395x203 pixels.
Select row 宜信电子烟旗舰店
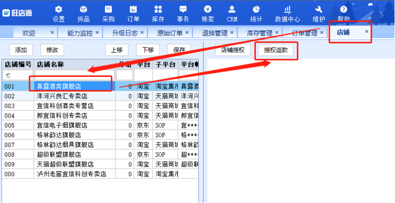(x=100, y=125)
